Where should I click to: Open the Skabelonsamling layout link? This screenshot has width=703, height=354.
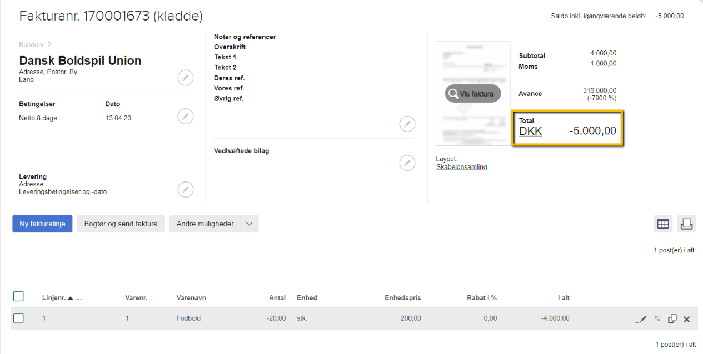[x=461, y=167]
